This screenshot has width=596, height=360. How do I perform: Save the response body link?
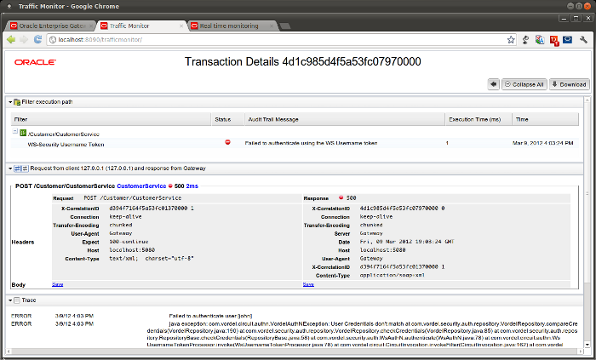pos(308,284)
